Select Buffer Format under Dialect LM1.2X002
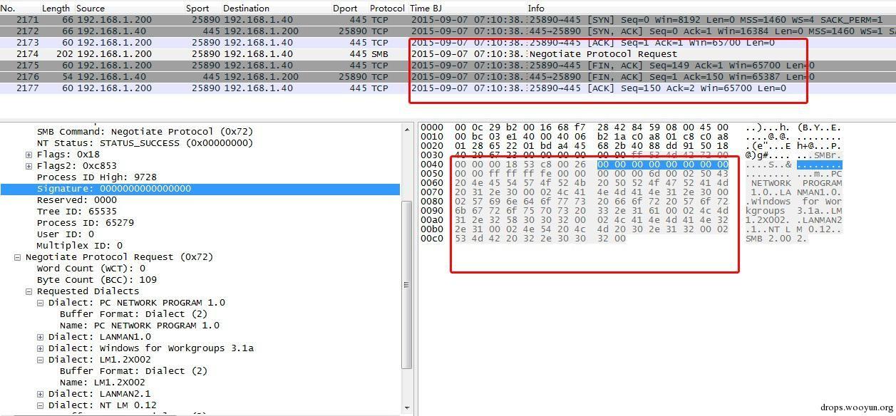Screen dimensions: 896x416 click(133, 371)
